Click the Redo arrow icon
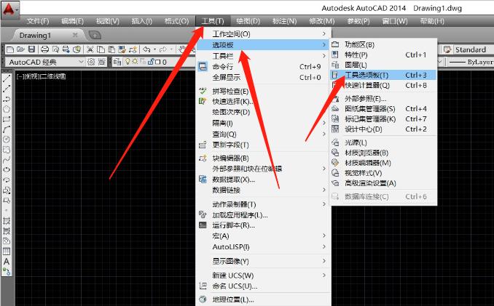The height and width of the screenshot is (306, 494). (163, 49)
